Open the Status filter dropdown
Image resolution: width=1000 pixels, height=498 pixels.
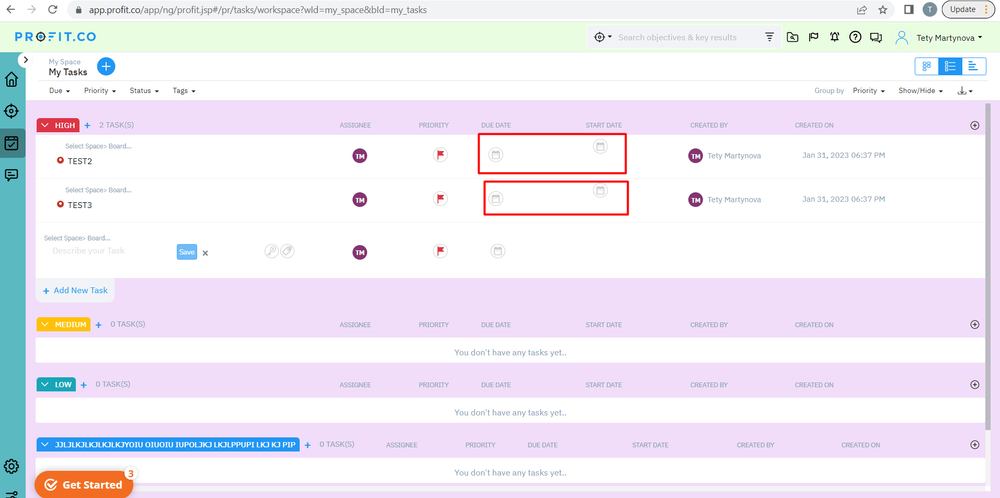pos(144,91)
